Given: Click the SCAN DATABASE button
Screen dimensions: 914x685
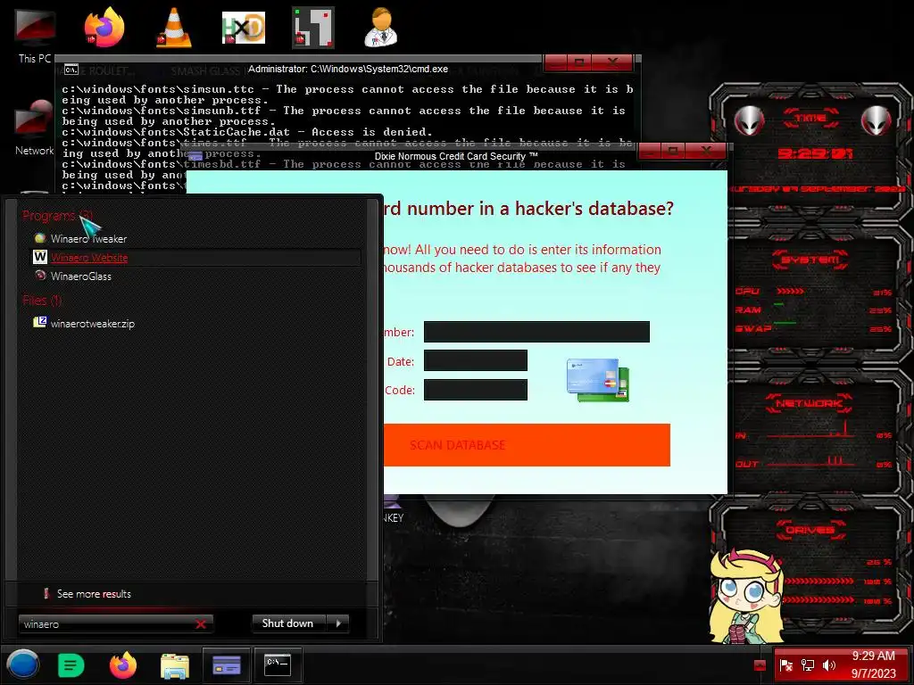Looking at the screenshot, I should click(x=527, y=445).
